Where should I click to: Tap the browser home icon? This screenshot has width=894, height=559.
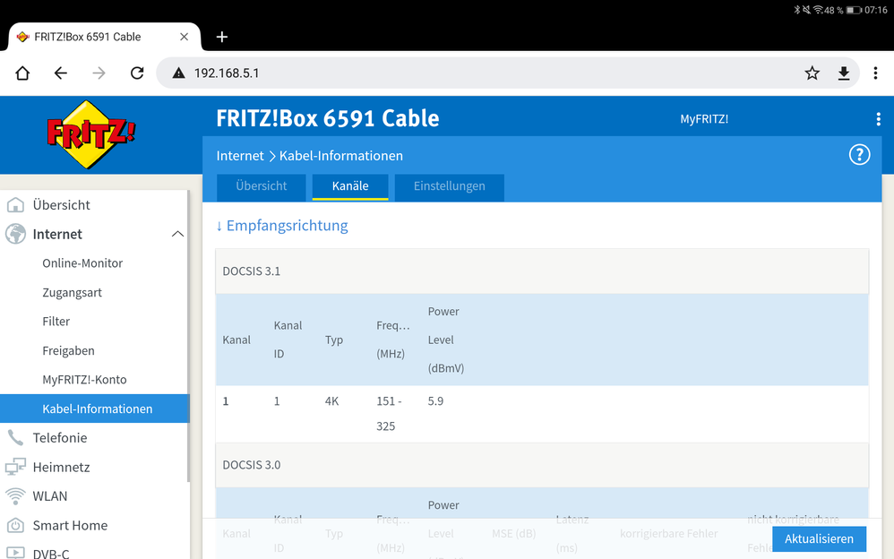pyautogui.click(x=22, y=73)
